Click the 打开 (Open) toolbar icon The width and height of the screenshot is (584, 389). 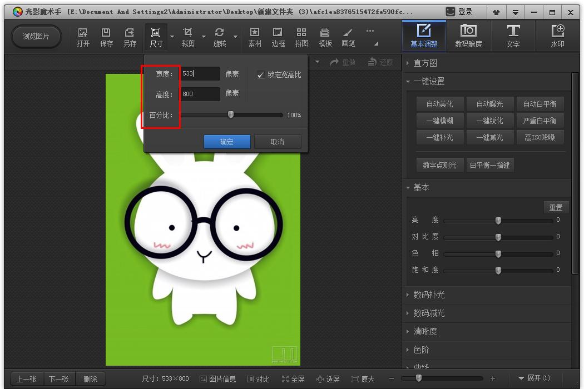(x=83, y=37)
